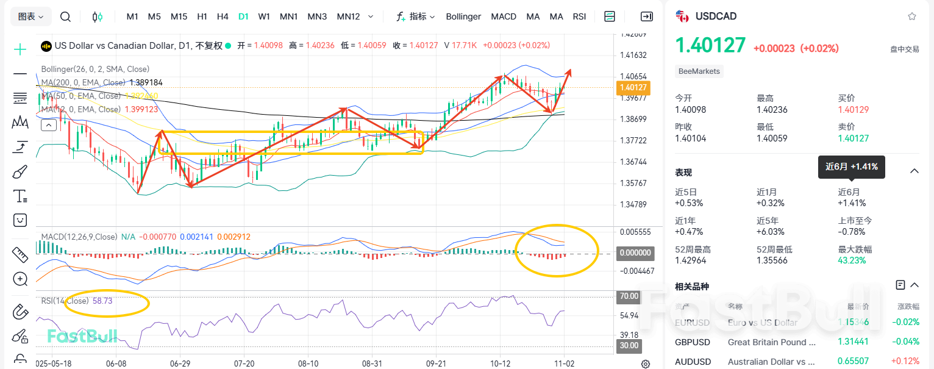Select the crosshair cursor tool

[x=20, y=49]
